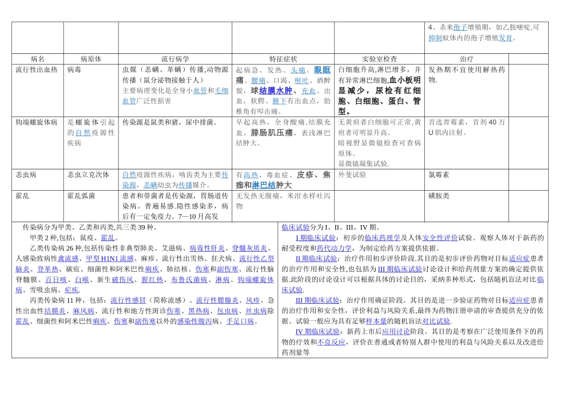Select the 治疗 column header

(467, 59)
